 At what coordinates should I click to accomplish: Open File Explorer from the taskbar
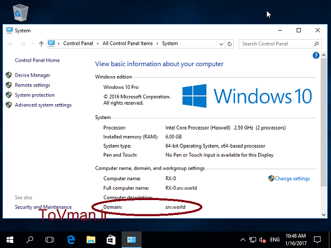pyautogui.click(x=91, y=240)
